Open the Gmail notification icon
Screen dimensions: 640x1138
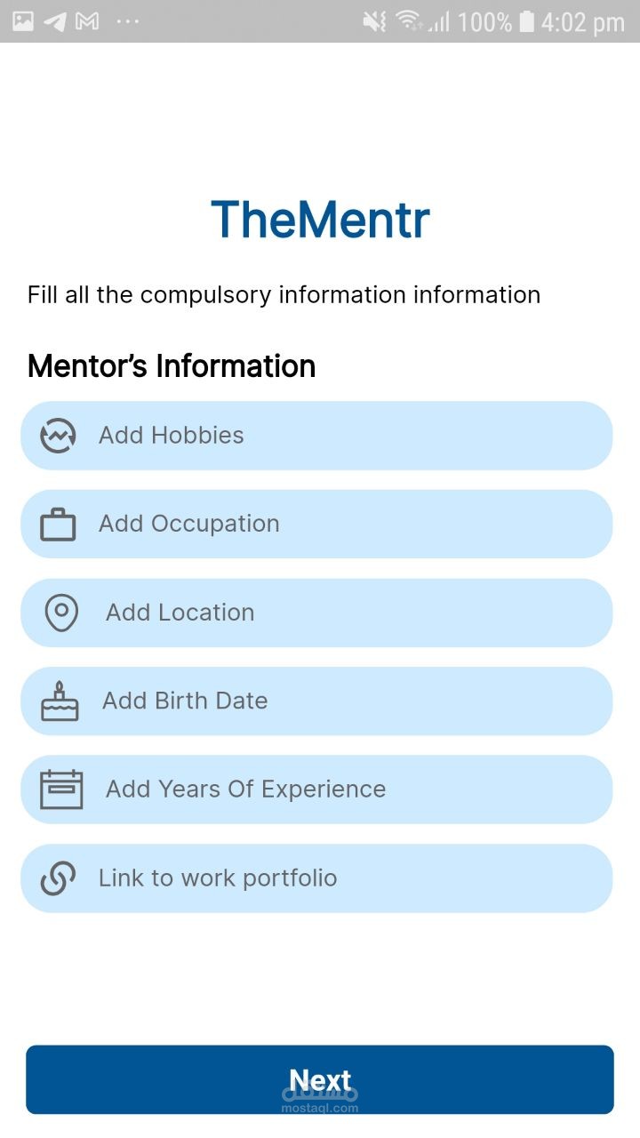coord(87,21)
